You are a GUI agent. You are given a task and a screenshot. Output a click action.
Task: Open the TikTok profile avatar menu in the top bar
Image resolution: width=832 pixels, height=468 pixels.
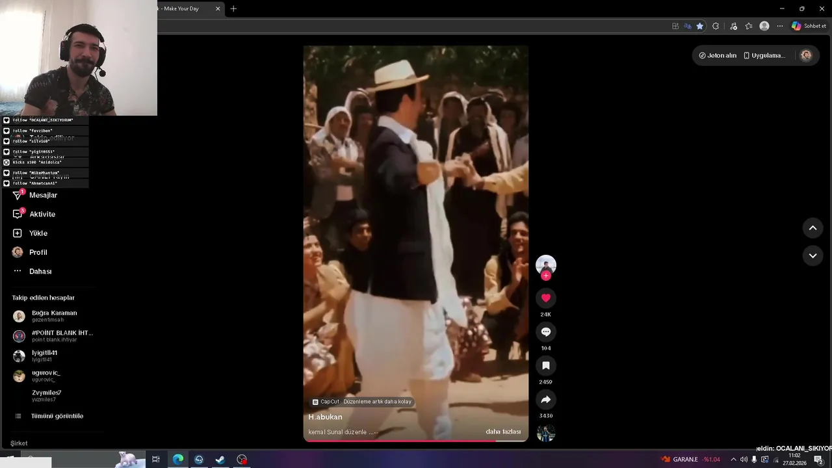click(x=806, y=55)
